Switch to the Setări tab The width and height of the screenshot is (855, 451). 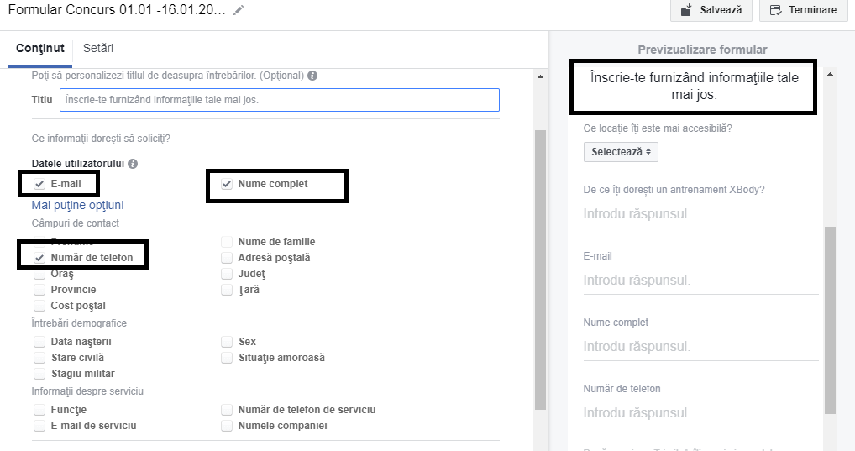98,49
